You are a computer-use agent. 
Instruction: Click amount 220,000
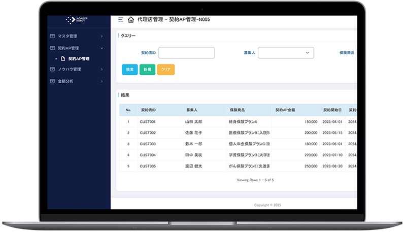[311, 155]
